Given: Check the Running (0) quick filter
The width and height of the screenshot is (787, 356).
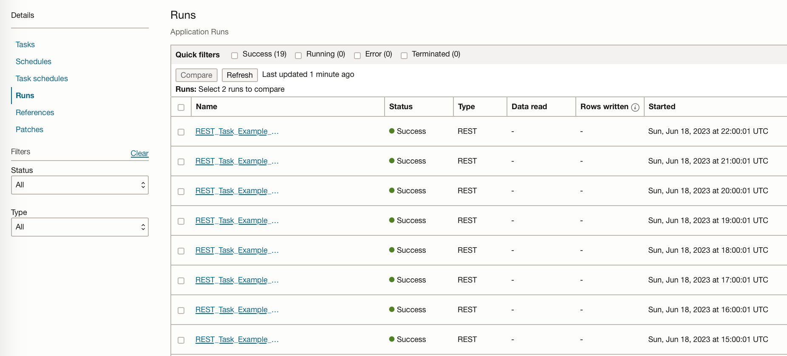Looking at the screenshot, I should pyautogui.click(x=298, y=56).
